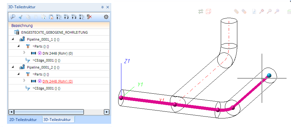Click the document refresh icon in the viewport

pyautogui.click(x=254, y=11)
